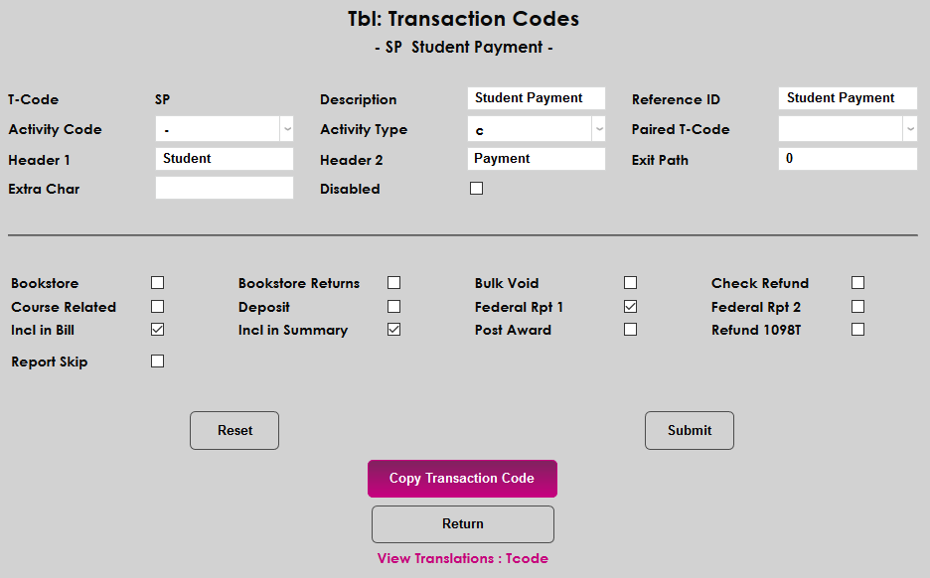Click the Submit button
Image resolution: width=930 pixels, height=578 pixels.
(690, 430)
